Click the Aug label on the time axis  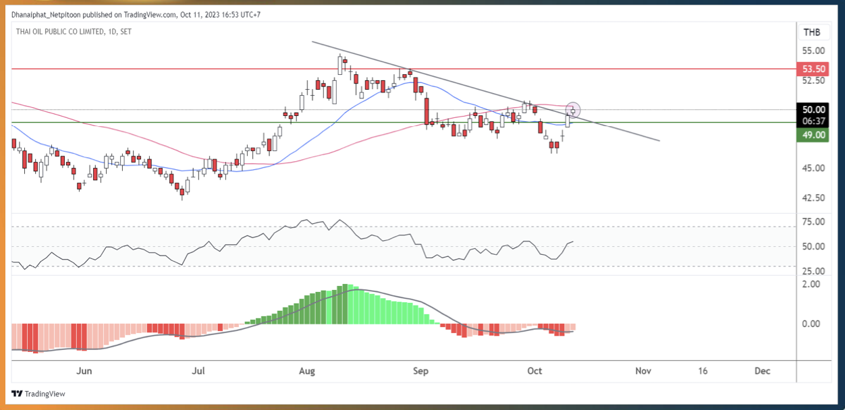pos(307,371)
